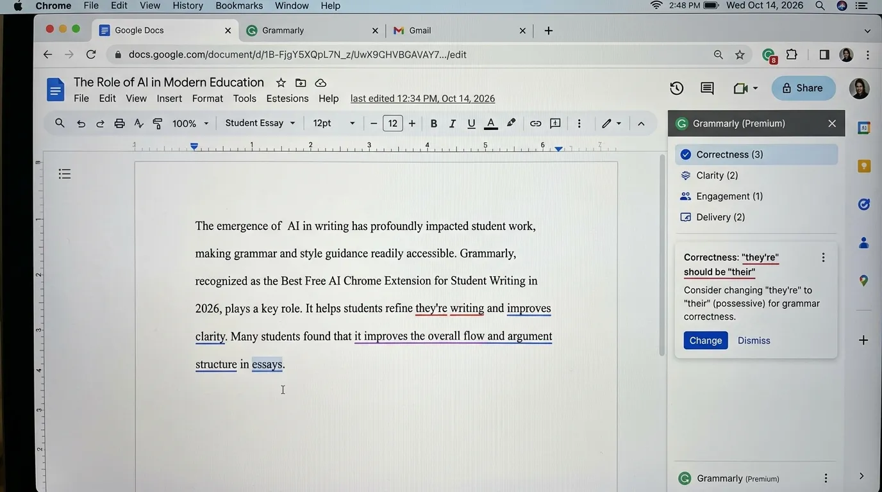Select the Clarity (2) category
The height and width of the screenshot is (492, 882).
pos(756,176)
